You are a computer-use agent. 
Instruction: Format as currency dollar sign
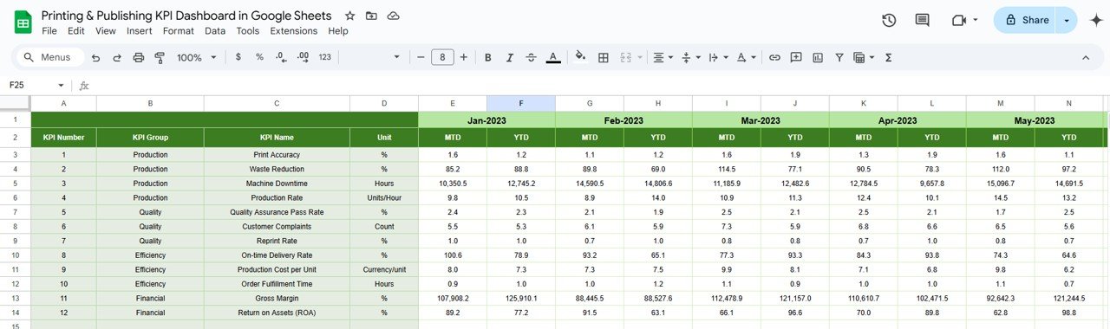238,57
